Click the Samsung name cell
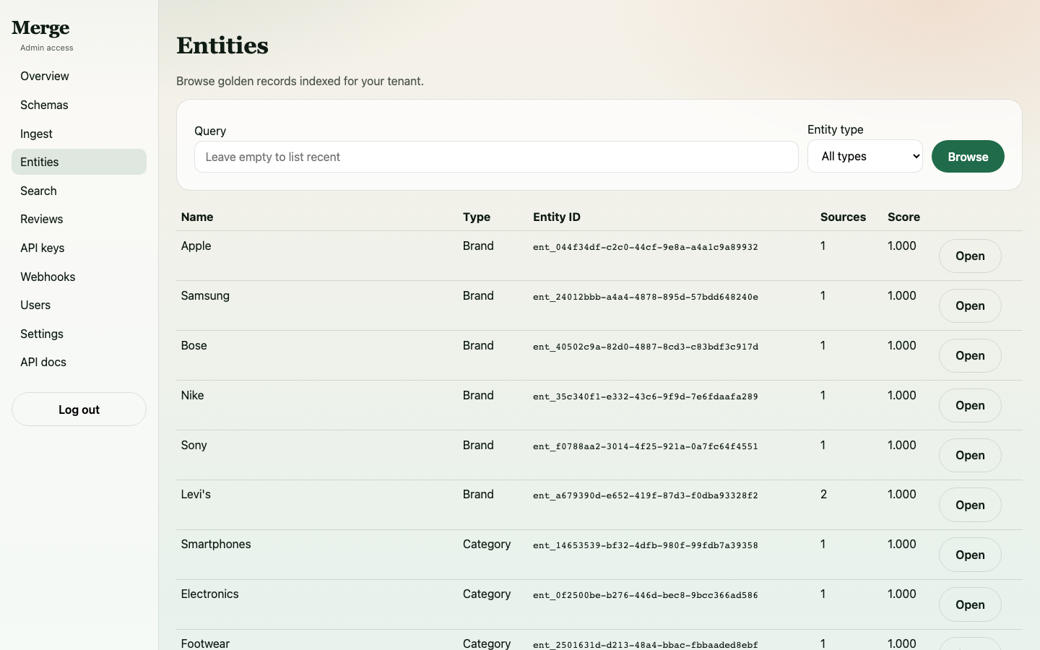The image size is (1040, 650). pos(205,295)
